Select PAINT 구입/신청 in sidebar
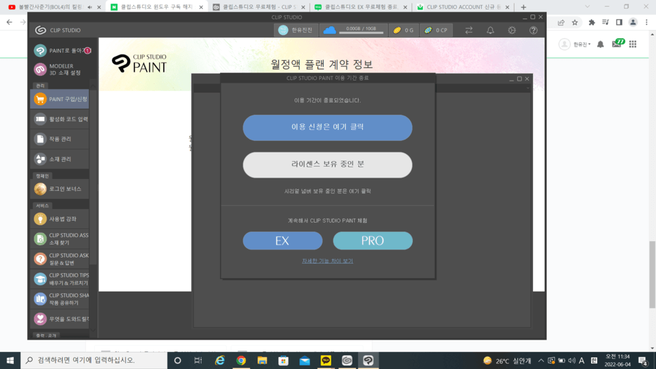 [60, 99]
